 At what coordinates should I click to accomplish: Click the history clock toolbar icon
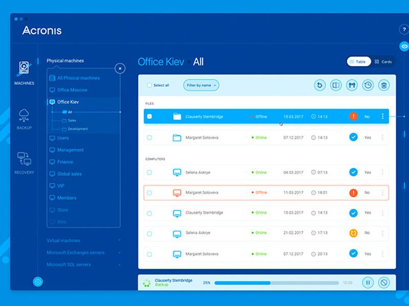tap(368, 85)
